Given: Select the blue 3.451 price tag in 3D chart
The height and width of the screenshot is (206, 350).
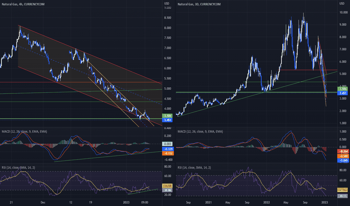Looking at the screenshot, I should click(x=342, y=93).
